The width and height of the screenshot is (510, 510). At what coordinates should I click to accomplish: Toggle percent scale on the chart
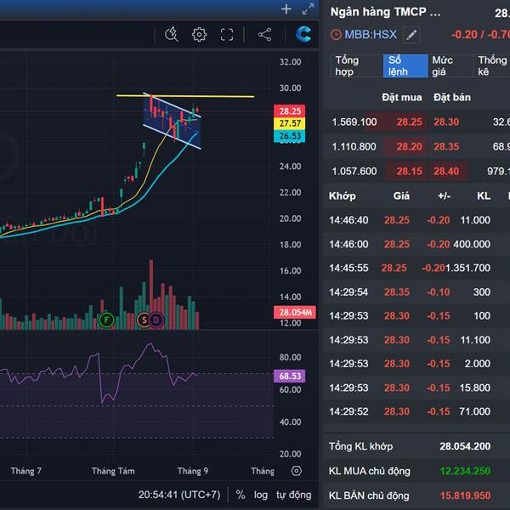point(241,495)
